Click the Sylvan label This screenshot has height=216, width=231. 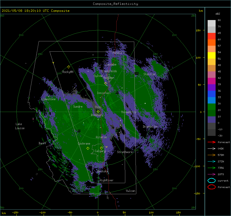[98, 76]
